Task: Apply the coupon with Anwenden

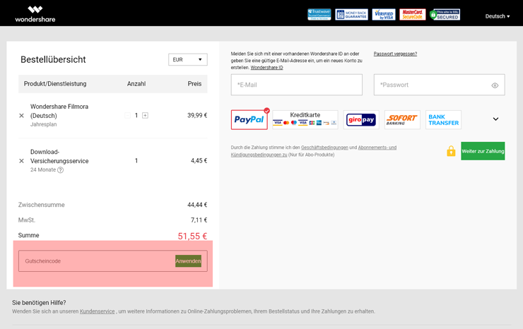Action: (188, 261)
